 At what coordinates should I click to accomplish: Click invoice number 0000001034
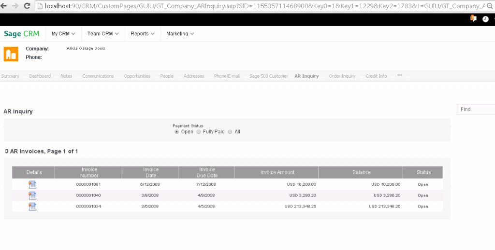88,207
